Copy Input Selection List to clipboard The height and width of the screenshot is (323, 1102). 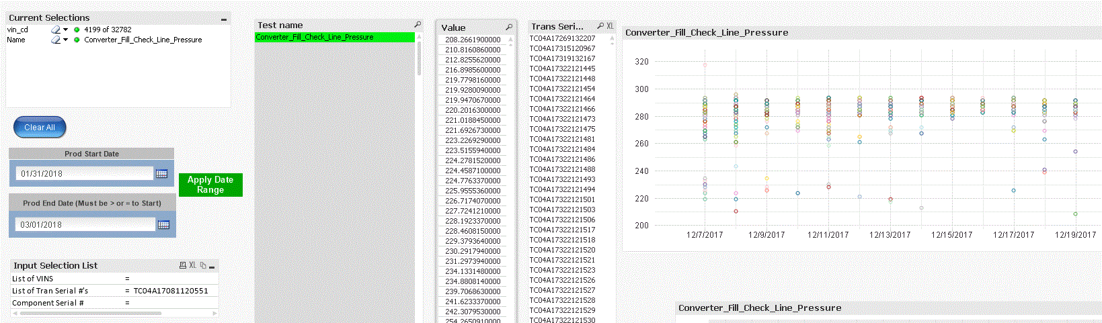(x=203, y=265)
